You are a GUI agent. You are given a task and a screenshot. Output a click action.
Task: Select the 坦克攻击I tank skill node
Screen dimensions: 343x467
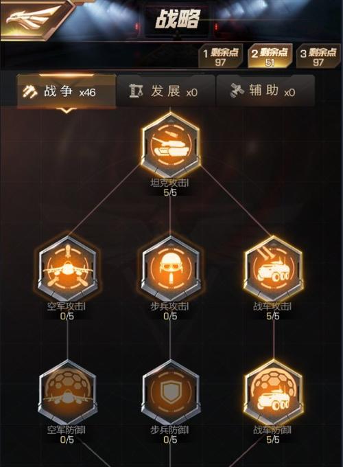coord(170,146)
